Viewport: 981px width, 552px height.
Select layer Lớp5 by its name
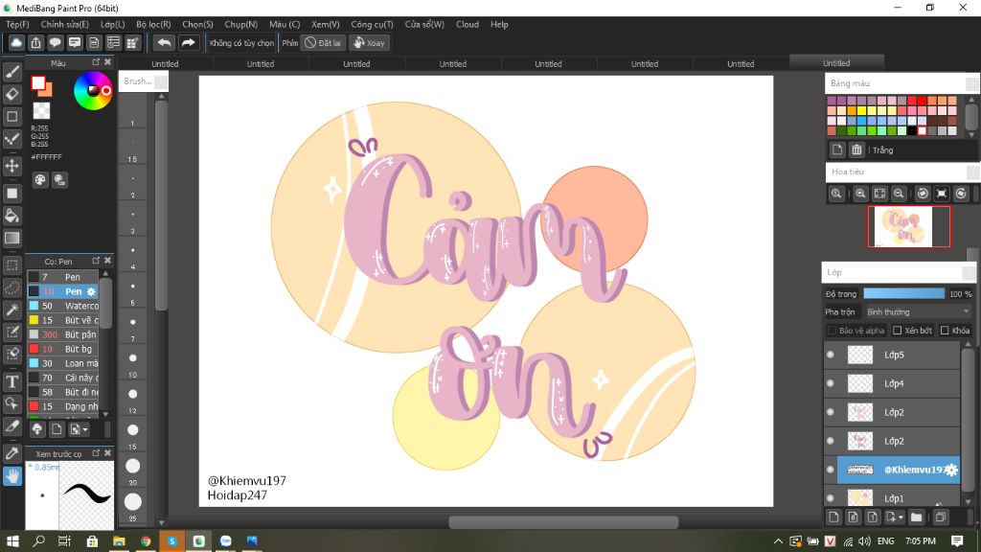894,355
